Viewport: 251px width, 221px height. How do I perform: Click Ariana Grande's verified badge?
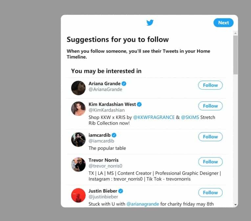[124, 84]
